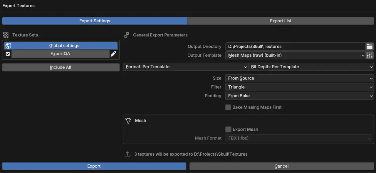This screenshot has width=376, height=173.
Task: Click the Mesh section heading text
Action: [140, 121]
